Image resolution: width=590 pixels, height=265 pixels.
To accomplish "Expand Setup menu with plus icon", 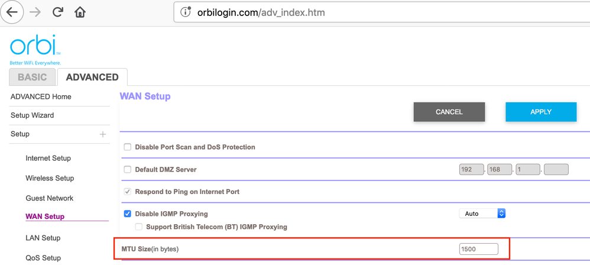I will coord(103,134).
